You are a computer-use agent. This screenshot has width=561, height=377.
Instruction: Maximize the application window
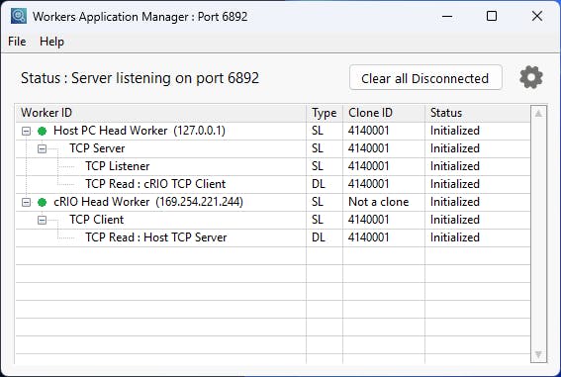tap(492, 16)
